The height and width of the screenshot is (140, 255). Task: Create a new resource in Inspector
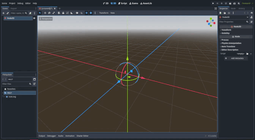click(x=220, y=13)
